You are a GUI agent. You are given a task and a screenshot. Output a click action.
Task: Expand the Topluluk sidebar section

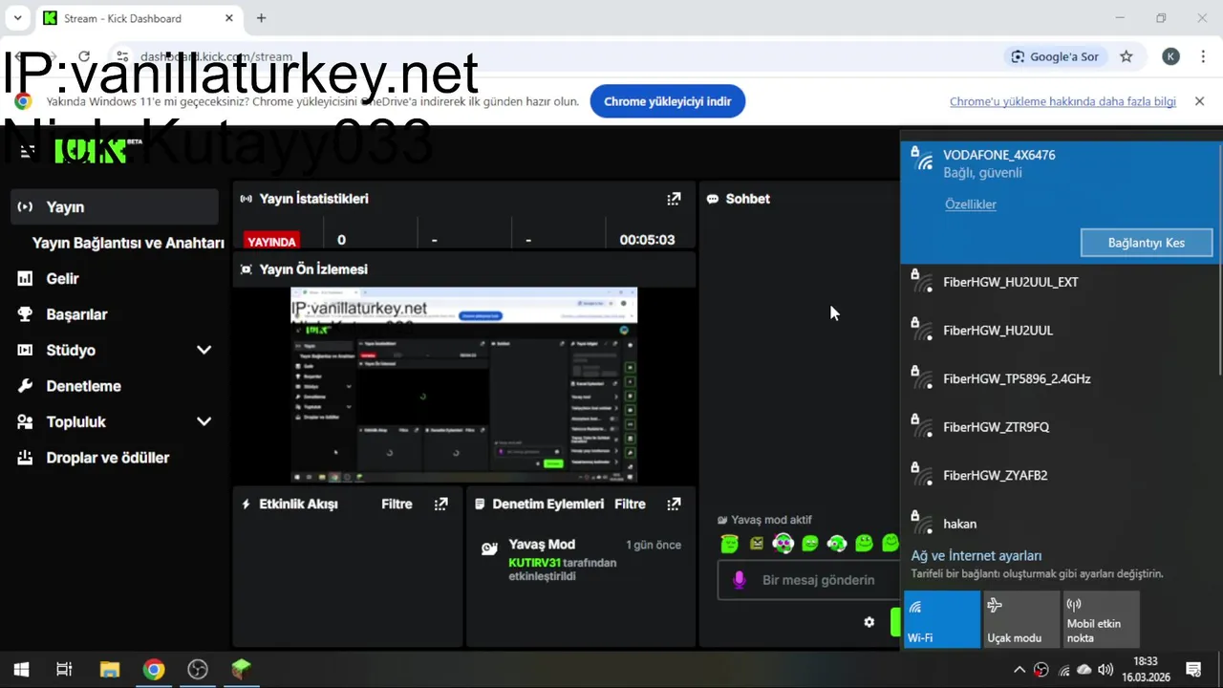point(204,421)
